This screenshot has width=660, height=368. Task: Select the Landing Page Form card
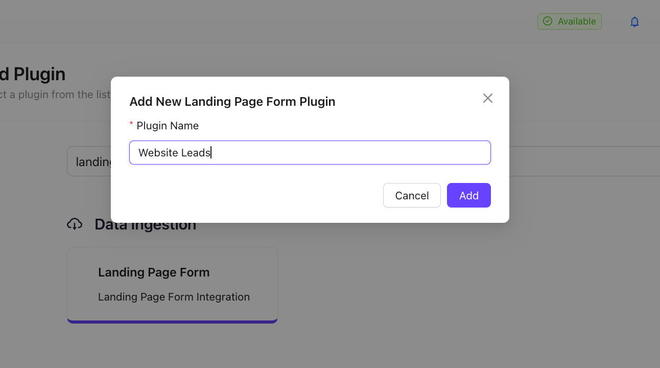pyautogui.click(x=172, y=285)
